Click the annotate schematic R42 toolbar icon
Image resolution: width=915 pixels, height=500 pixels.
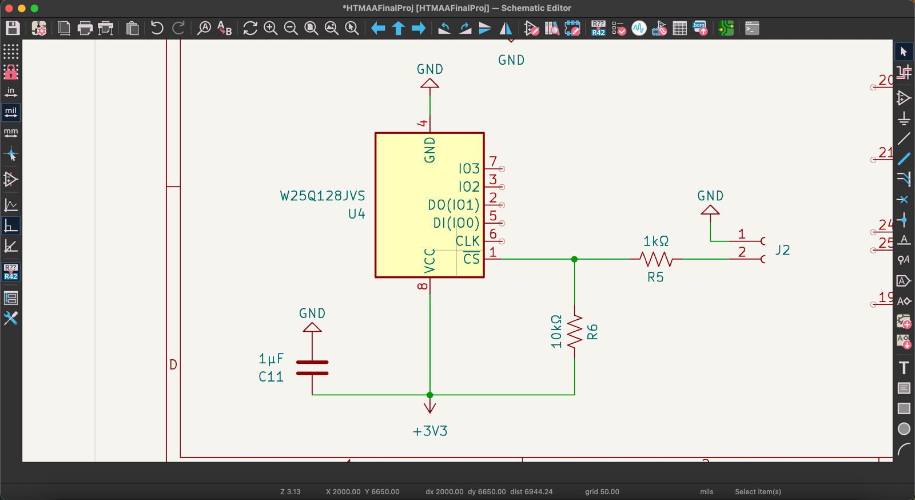click(x=598, y=28)
